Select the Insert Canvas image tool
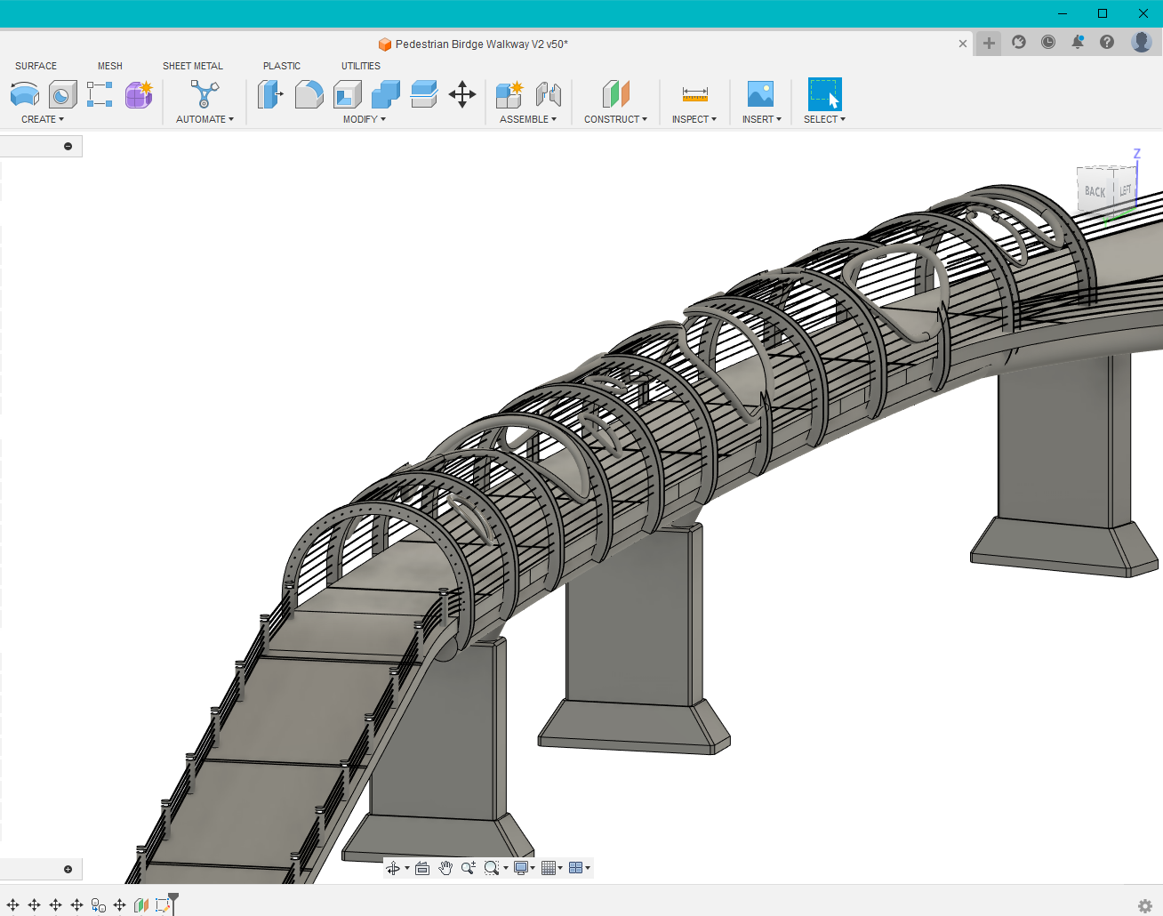Viewport: 1163px width, 916px height. [760, 93]
